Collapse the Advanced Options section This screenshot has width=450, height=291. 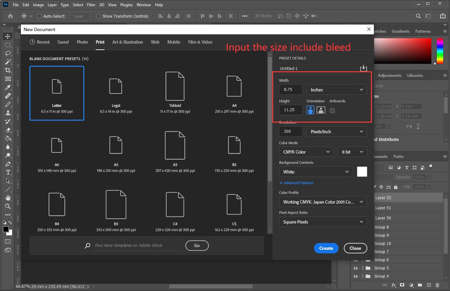click(296, 183)
